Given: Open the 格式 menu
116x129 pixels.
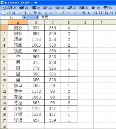Looking at the screenshot, I should (59, 7).
